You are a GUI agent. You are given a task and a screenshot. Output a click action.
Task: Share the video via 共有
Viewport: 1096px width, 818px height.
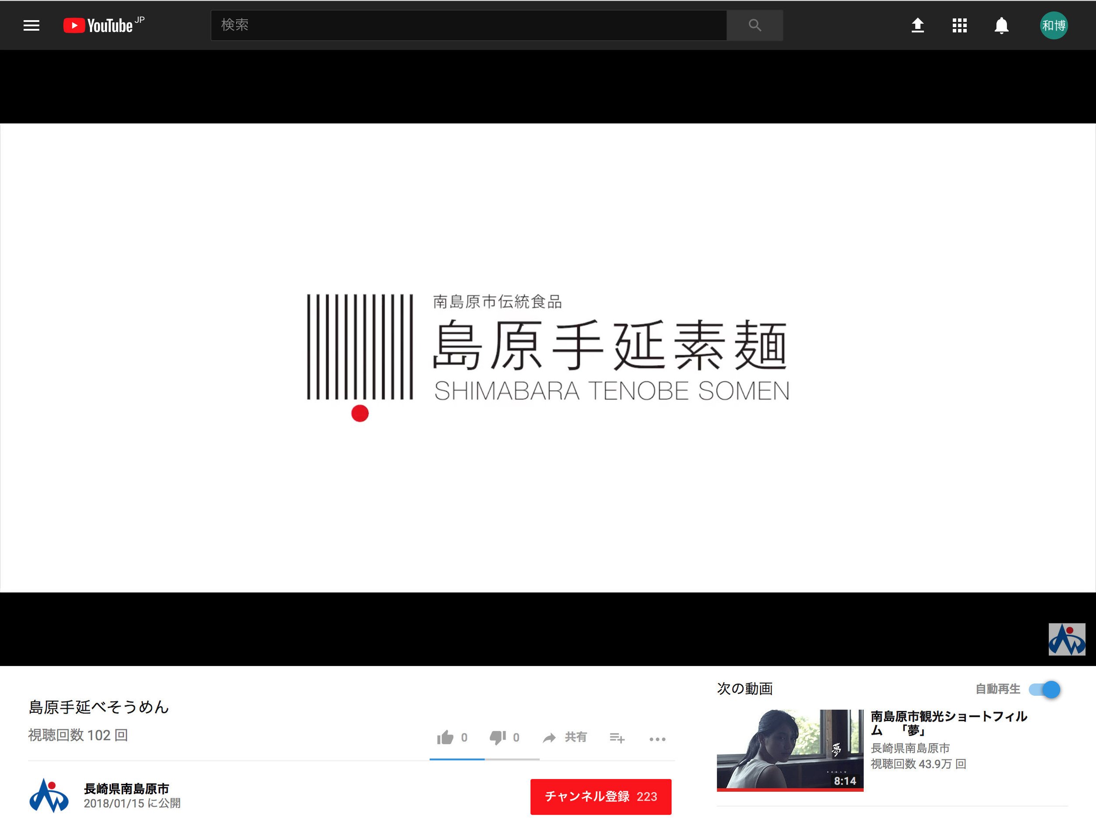(x=565, y=738)
